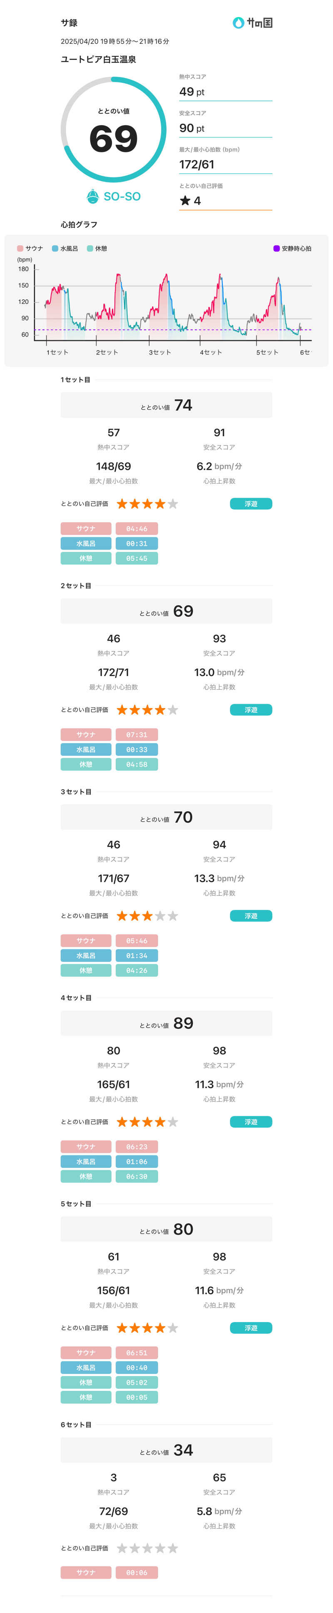Toggle the 休憩 legend in heart rate graph
333x1613 pixels.
(97, 249)
